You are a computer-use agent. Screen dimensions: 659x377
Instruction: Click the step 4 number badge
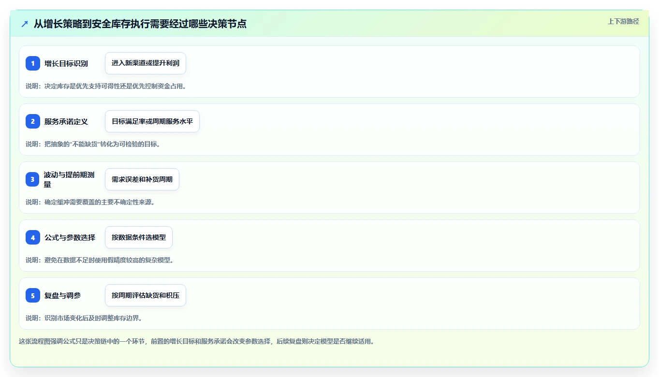pos(33,237)
